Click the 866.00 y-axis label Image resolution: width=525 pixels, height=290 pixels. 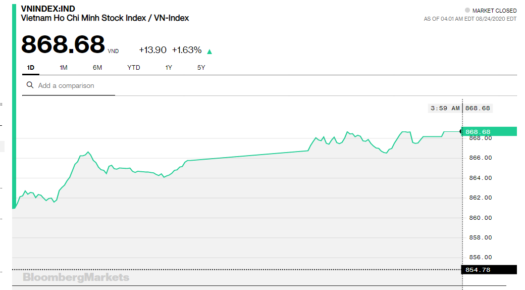coord(481,158)
